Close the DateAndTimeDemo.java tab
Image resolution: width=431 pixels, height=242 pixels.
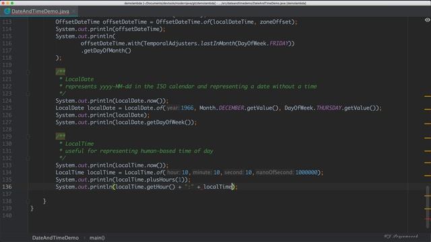[73, 11]
